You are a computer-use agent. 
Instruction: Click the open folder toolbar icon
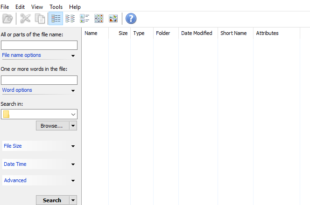pos(7,19)
